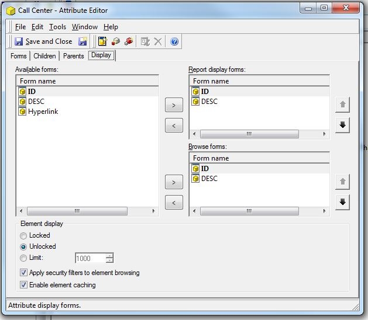Click the Save and Close toolbar button
The image size is (368, 320).
point(43,41)
